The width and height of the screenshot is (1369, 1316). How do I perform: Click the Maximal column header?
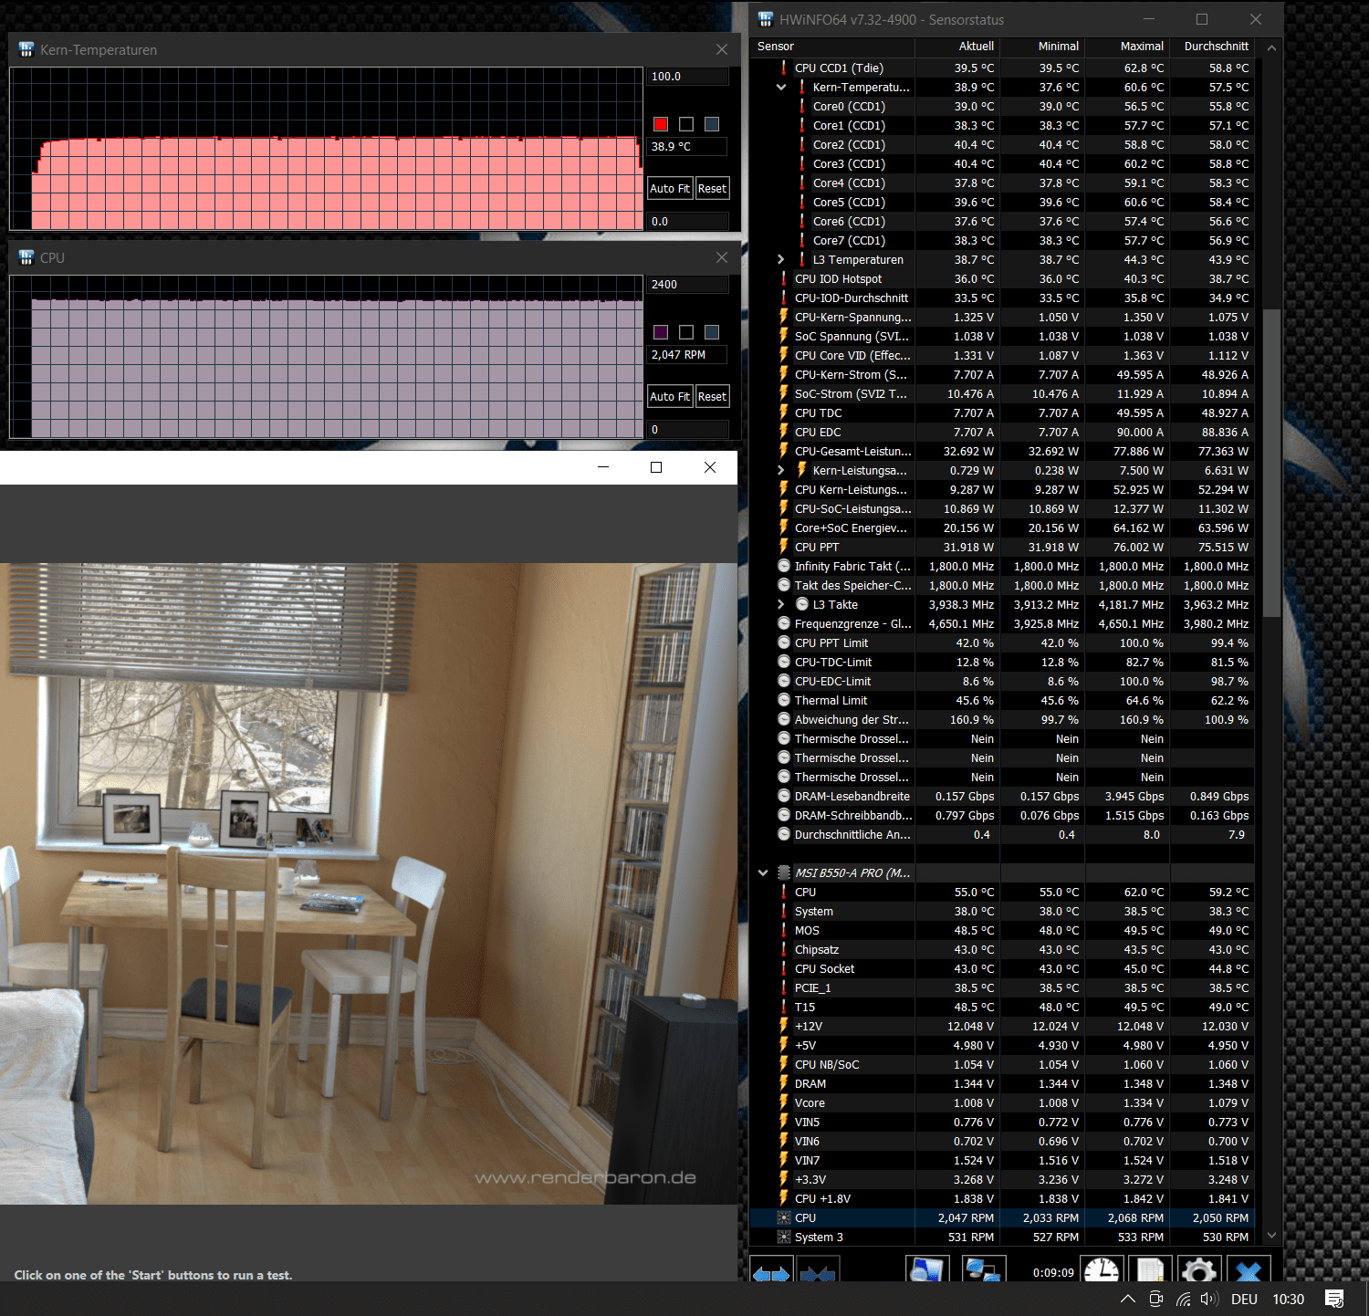point(1127,46)
